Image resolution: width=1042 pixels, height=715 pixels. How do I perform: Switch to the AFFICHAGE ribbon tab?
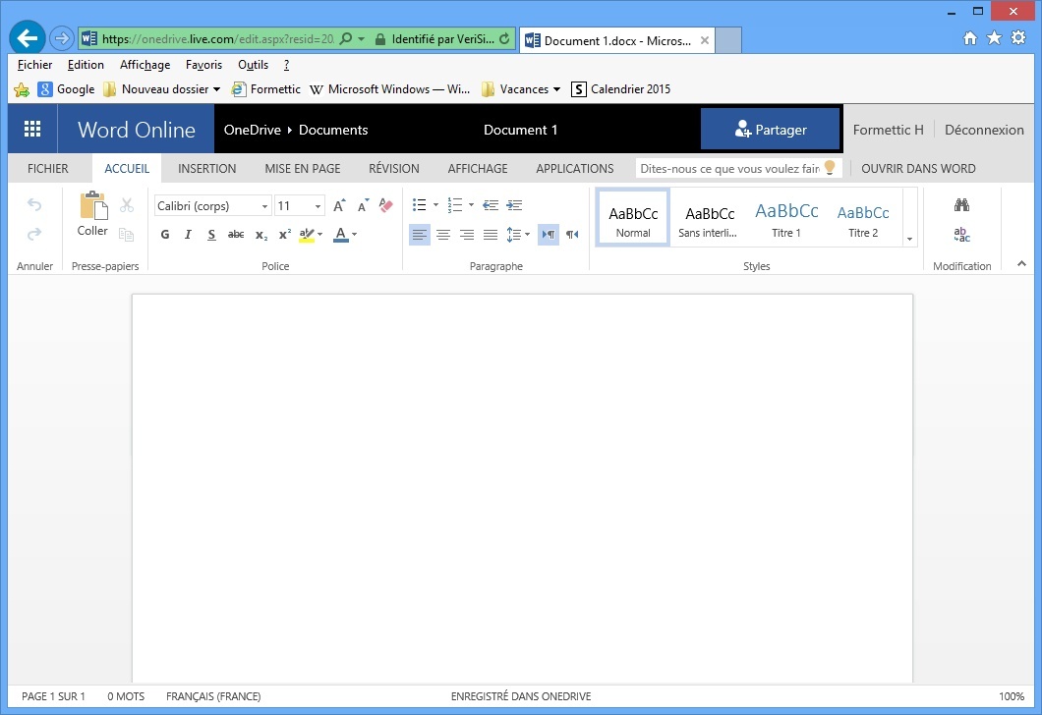(478, 169)
